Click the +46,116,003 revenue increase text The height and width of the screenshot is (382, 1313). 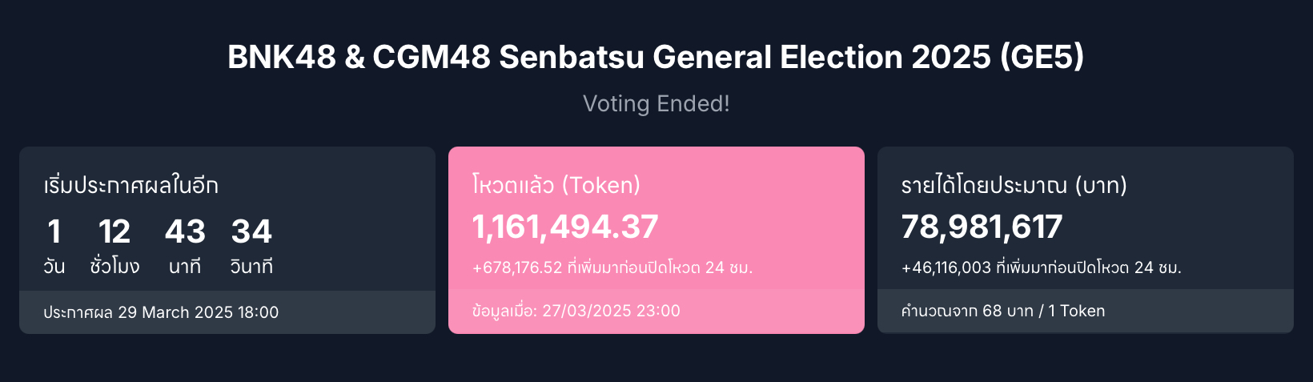click(x=1042, y=267)
